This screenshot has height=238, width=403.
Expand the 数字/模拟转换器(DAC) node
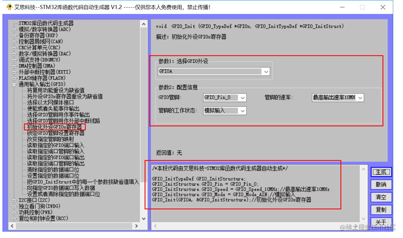pyautogui.click(x=14, y=54)
